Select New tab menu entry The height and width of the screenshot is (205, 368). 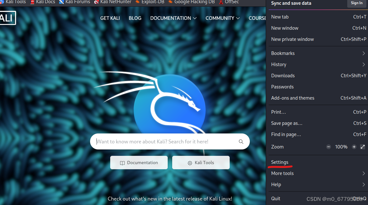(318, 17)
